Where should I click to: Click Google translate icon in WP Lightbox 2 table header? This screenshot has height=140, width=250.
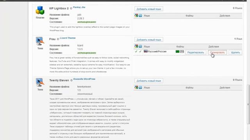(x=136, y=16)
